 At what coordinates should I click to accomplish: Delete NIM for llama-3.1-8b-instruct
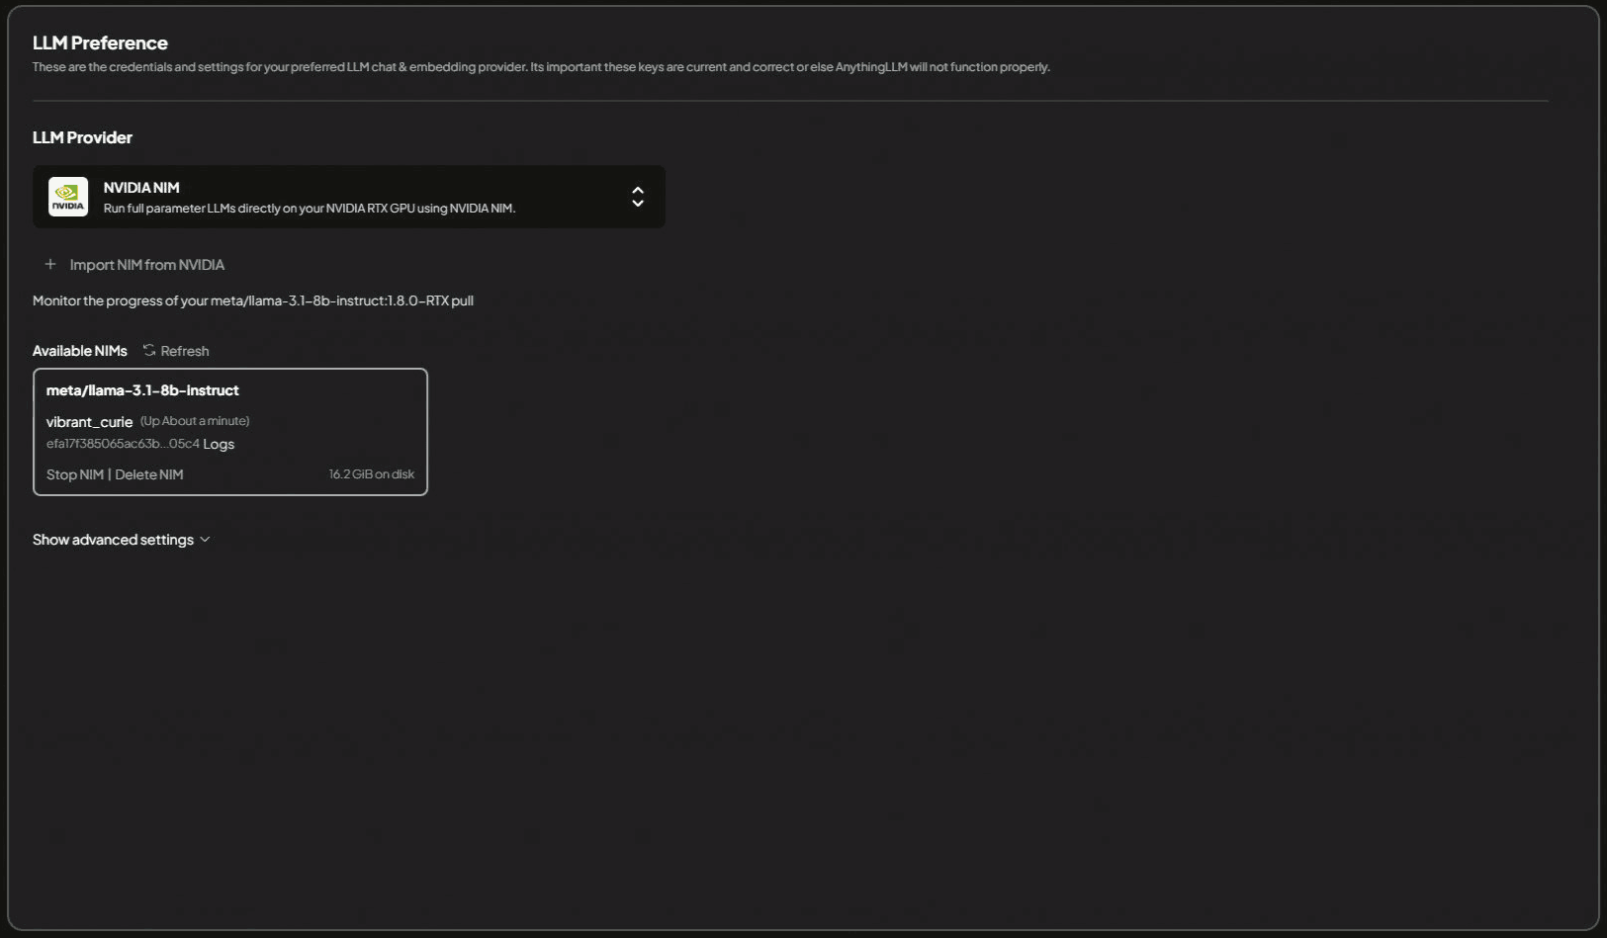tap(149, 474)
